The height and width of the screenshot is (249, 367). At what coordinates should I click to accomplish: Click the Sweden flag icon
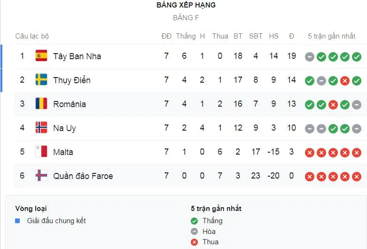tap(41, 80)
